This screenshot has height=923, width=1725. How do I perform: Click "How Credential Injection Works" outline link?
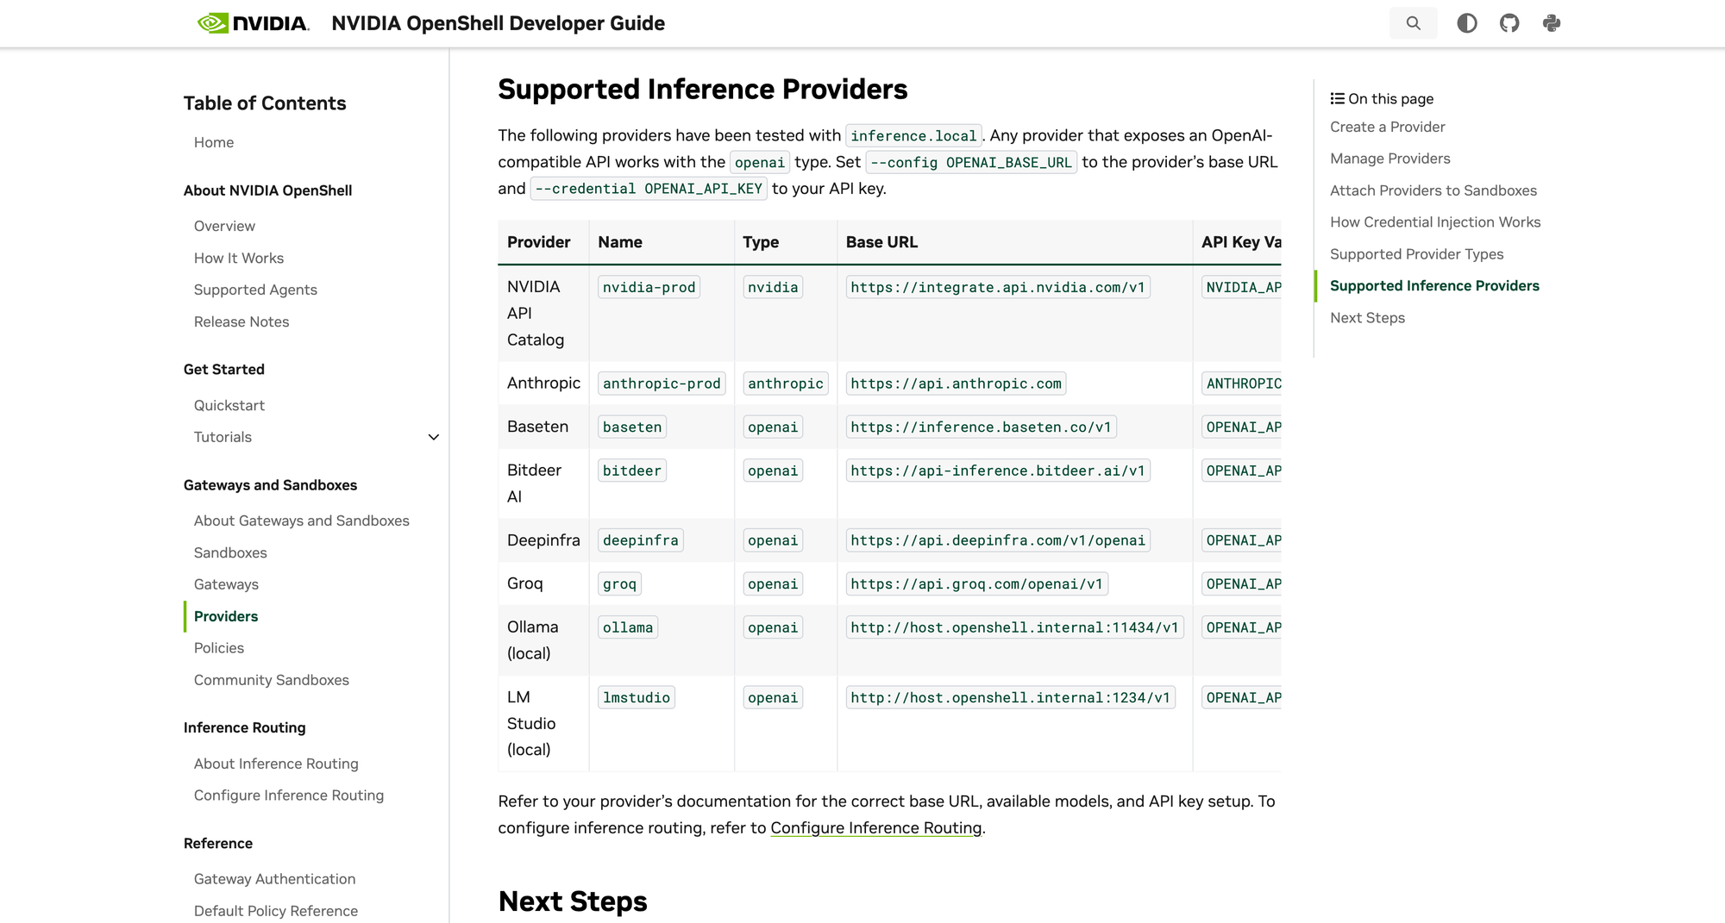1435,221
